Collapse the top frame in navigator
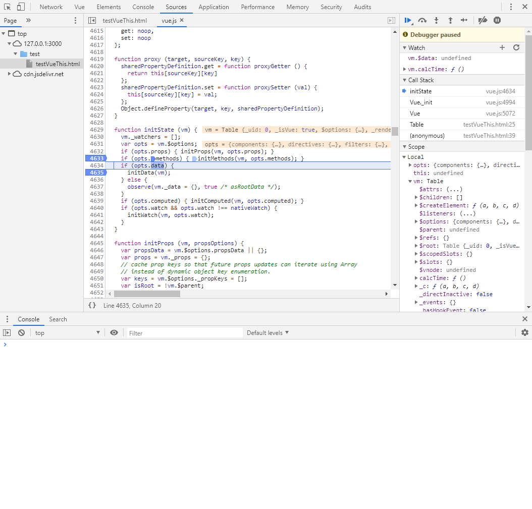532x509 pixels. [4, 34]
